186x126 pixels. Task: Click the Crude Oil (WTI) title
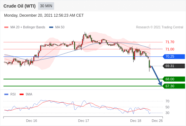coord(20,6)
